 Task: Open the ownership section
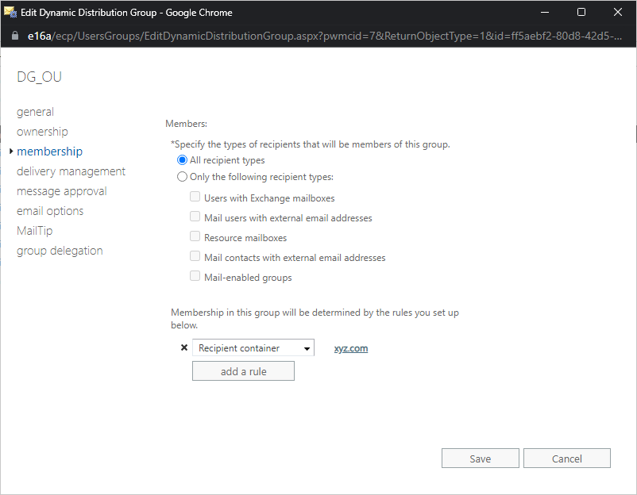pos(42,131)
